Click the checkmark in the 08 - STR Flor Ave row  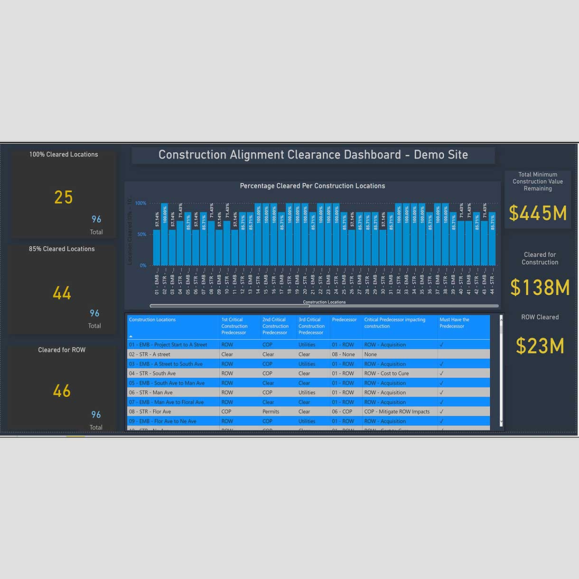point(441,411)
